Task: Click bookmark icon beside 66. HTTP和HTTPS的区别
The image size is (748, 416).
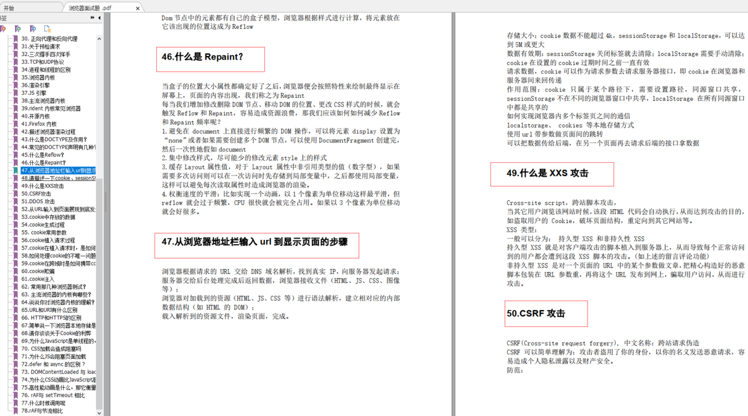Action: point(16,318)
